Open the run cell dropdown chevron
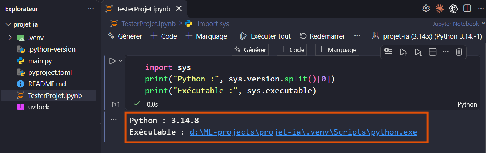The height and width of the screenshot is (153, 486). 120,61
